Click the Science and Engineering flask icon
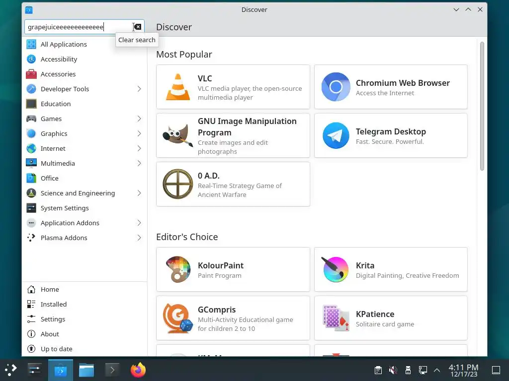 click(31, 193)
